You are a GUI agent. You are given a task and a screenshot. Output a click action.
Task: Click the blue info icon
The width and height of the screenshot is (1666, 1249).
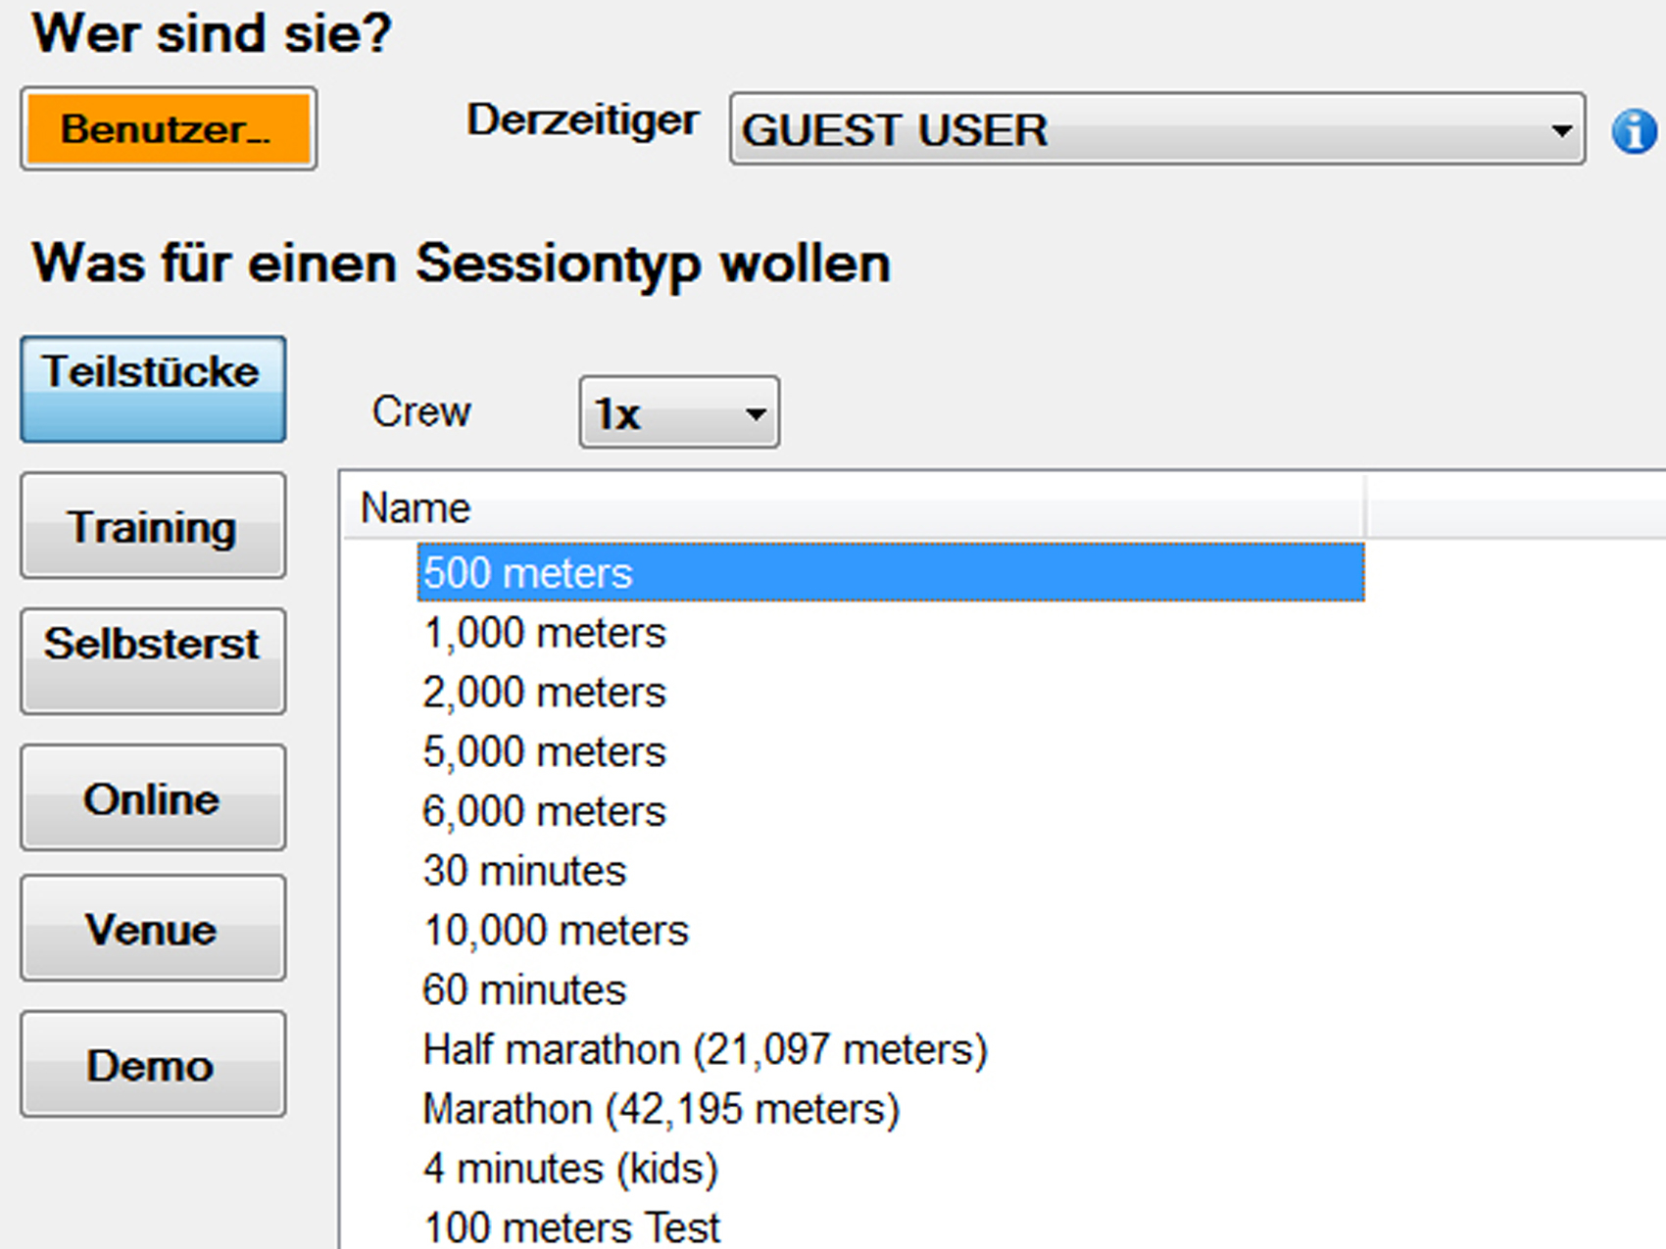[x=1633, y=130]
